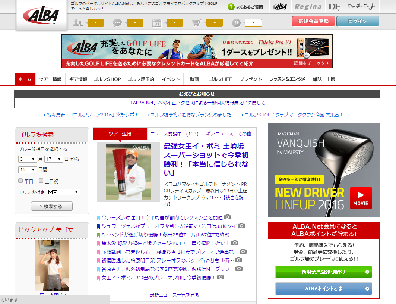
Task: Click camera icon beside 今シーズン最注目 headline
Action: coord(227,217)
